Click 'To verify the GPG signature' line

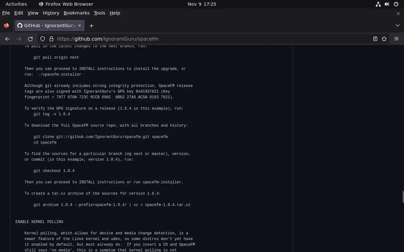point(104,108)
